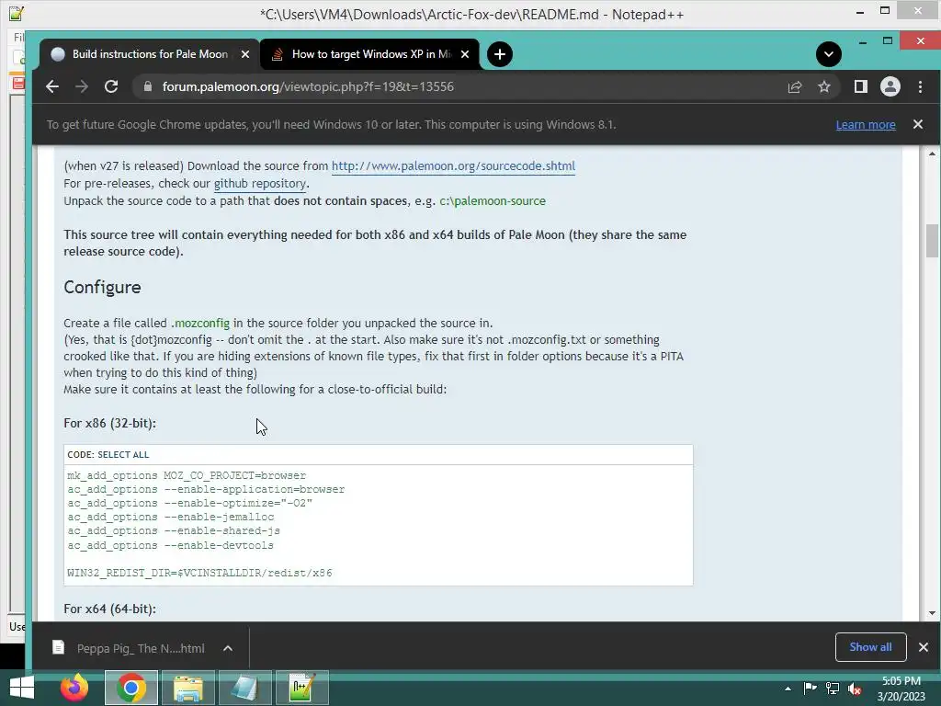Open the notebook app taskbar icon

point(244,688)
